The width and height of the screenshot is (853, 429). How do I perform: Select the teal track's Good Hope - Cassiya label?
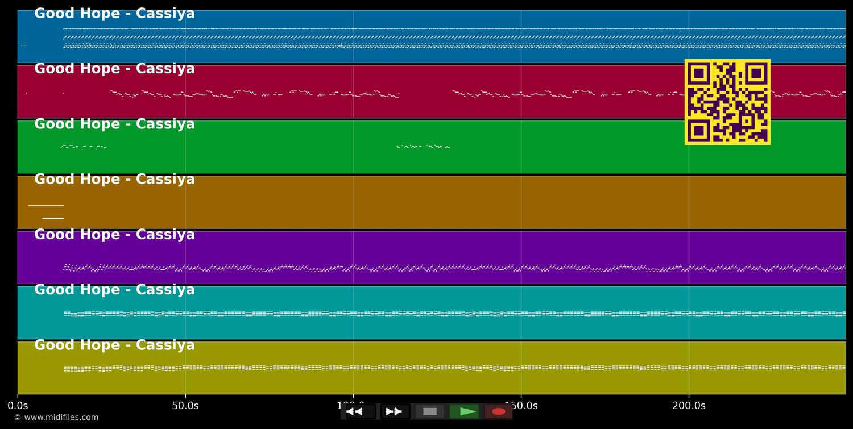pyautogui.click(x=114, y=290)
